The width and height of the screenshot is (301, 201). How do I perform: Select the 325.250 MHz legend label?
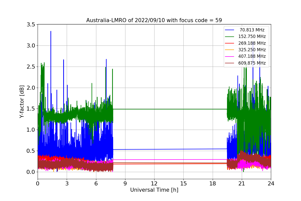coord(252,50)
